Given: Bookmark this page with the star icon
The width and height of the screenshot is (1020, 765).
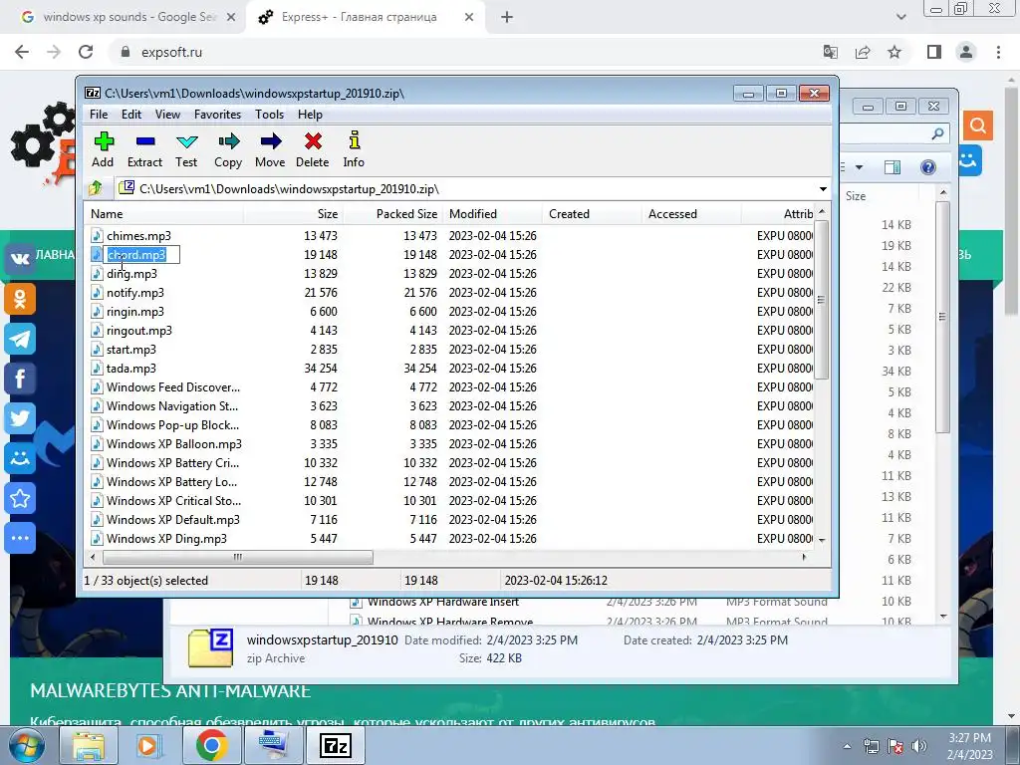Looking at the screenshot, I should [x=894, y=52].
